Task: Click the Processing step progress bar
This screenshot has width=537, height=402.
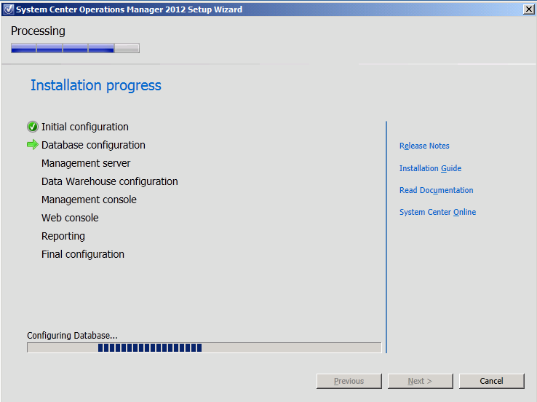Action: 75,48
